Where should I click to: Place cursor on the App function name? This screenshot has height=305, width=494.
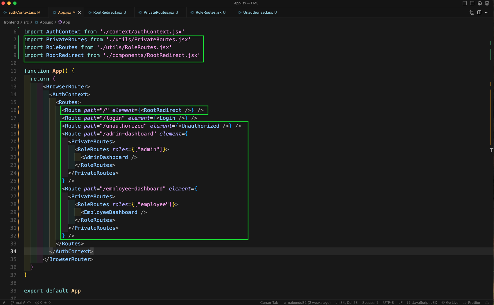(57, 71)
